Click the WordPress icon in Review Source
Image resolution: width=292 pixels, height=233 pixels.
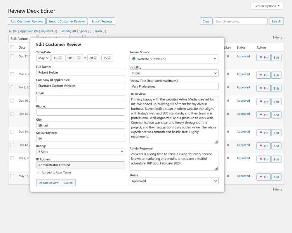click(x=134, y=59)
